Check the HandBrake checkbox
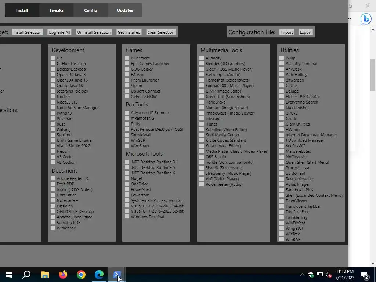376x282 pixels. coord(202,102)
